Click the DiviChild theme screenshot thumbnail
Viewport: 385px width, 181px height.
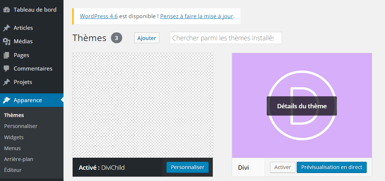[143, 105]
